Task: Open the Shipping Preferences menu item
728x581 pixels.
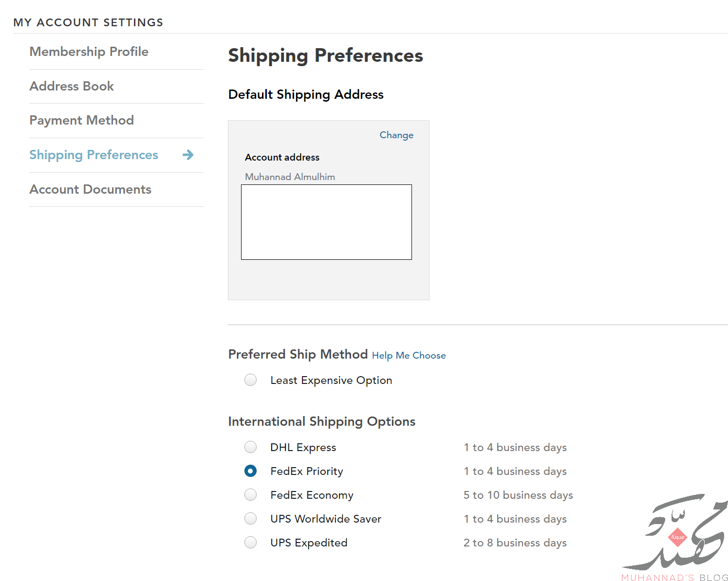Action: tap(94, 155)
